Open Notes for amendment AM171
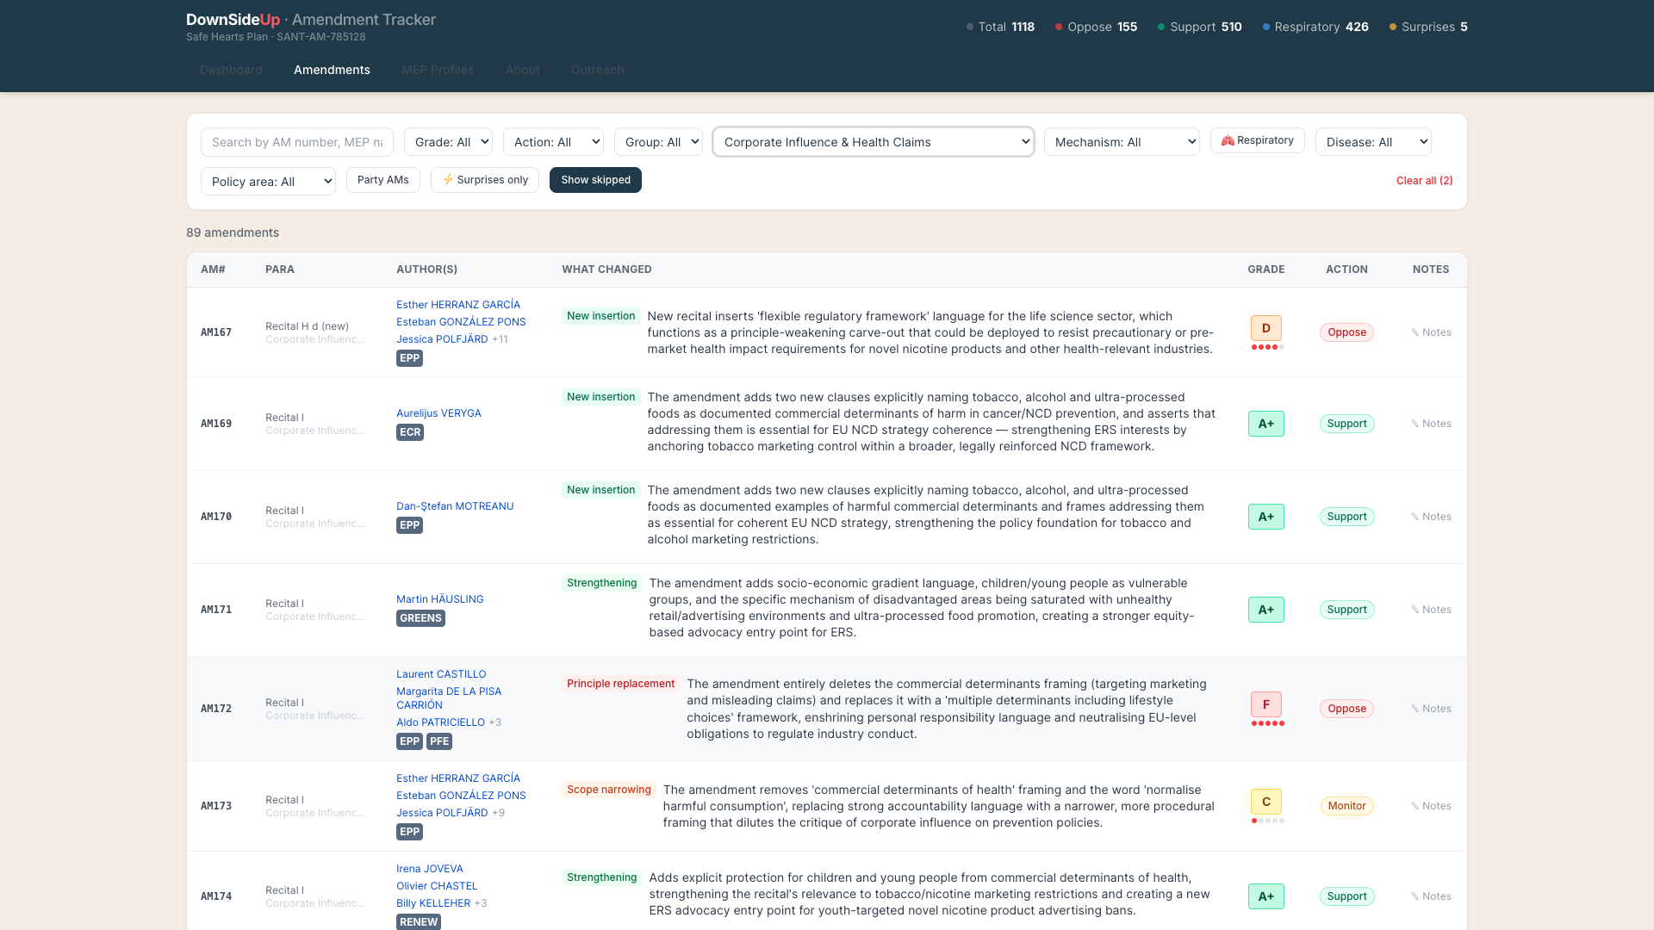 click(x=1431, y=610)
